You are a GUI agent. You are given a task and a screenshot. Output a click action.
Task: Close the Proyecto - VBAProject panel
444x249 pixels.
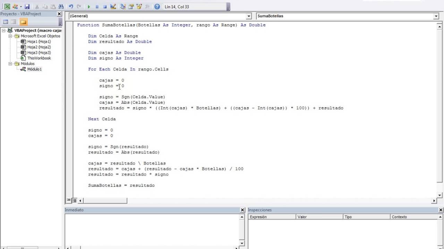point(59,14)
